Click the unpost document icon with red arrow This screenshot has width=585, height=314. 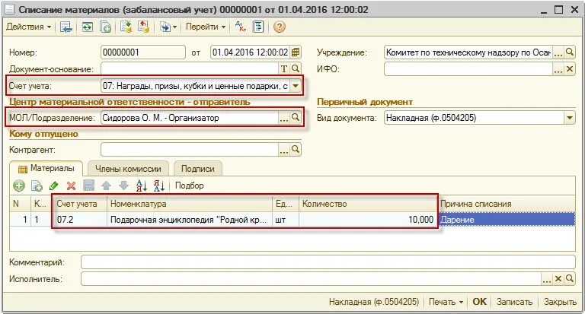[x=144, y=27]
